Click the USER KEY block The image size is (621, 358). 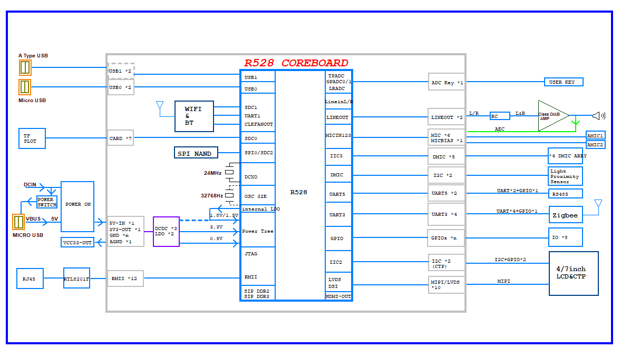[x=563, y=82]
